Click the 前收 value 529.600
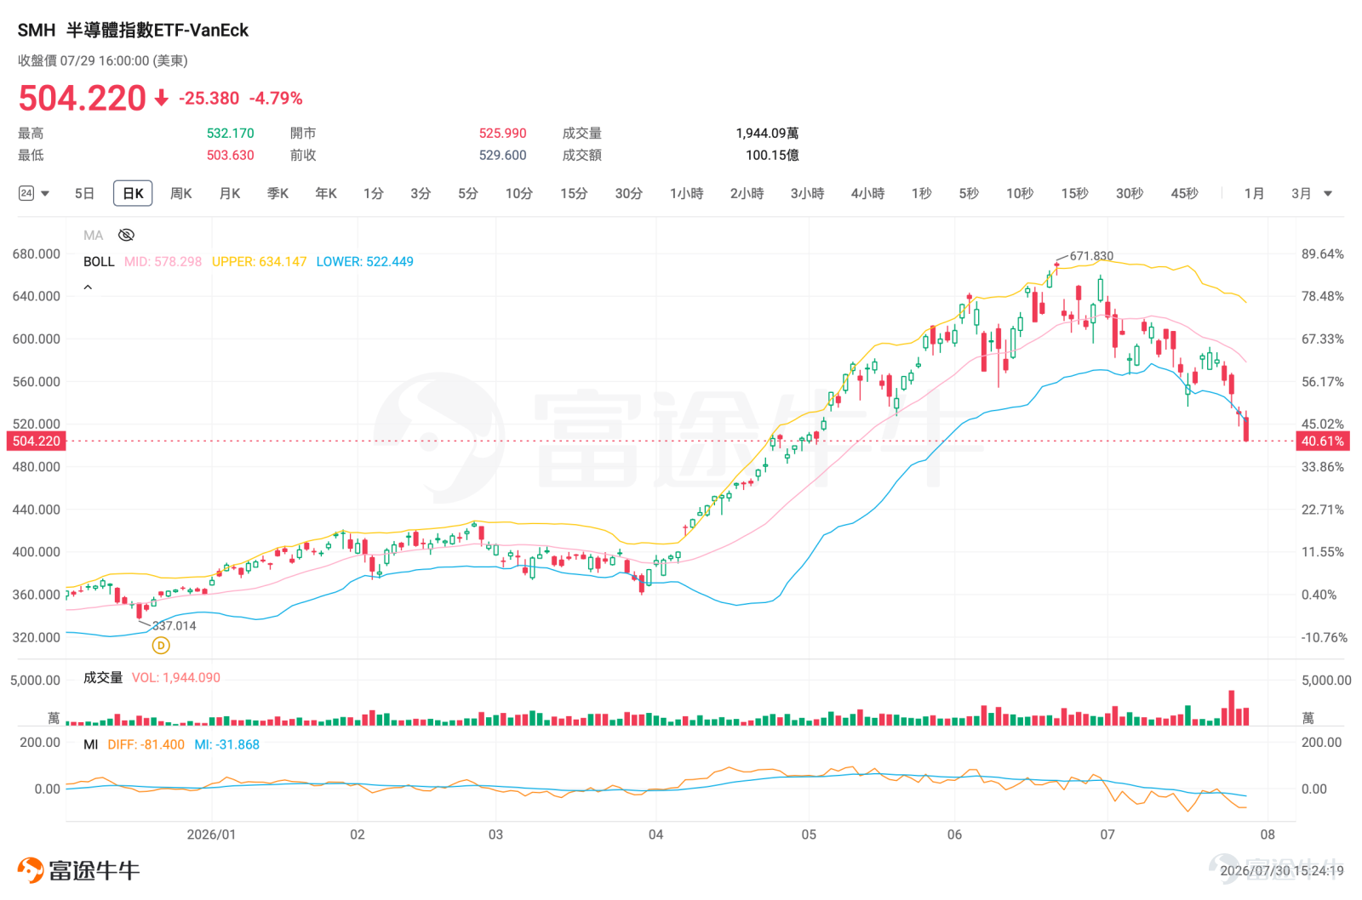The height and width of the screenshot is (900, 1362). pyautogui.click(x=502, y=155)
